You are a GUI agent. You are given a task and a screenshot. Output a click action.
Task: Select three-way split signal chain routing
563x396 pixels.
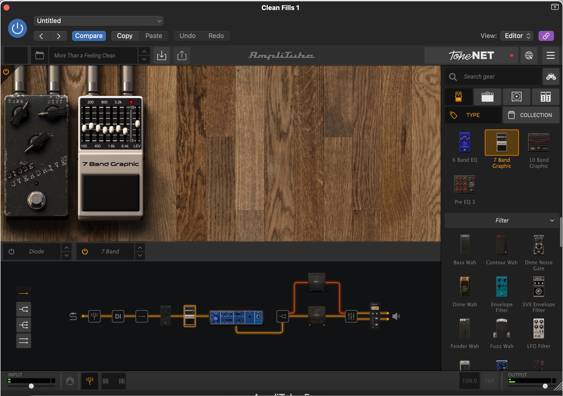[x=24, y=325]
